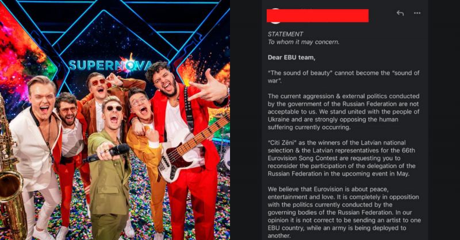
Task: Click the bold "Dear EBU team," greeting
Action: [292, 57]
